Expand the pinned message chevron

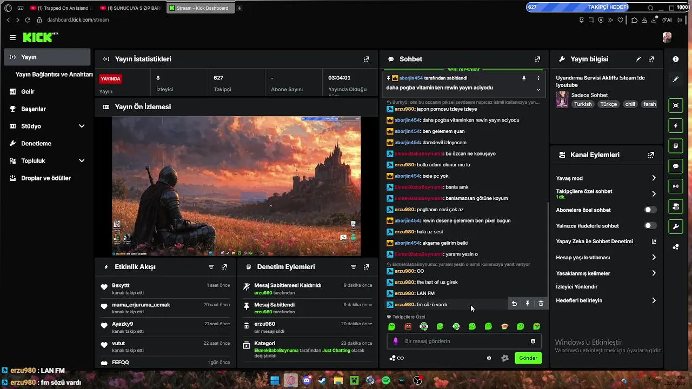(x=538, y=89)
